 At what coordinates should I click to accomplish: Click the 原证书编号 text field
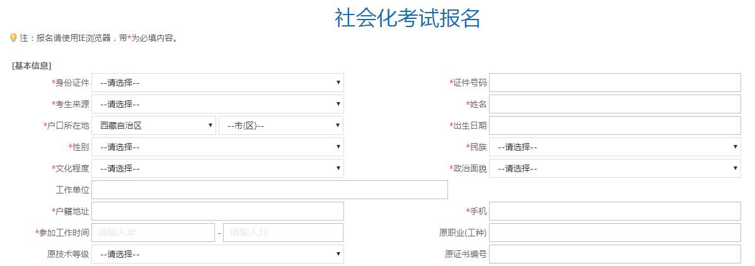coord(615,254)
